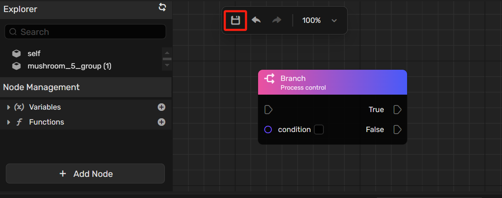Viewport: 502px width, 198px height.
Task: Click the Explorer list scroll down arrow
Action: coord(167,65)
